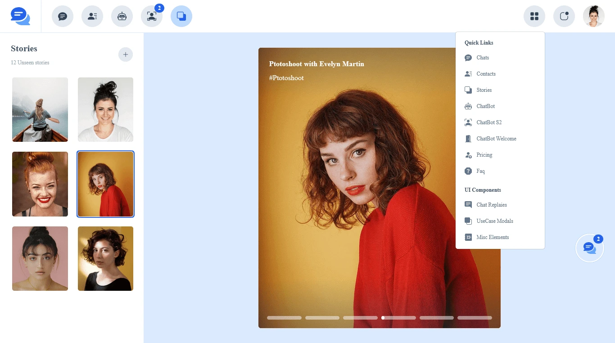Jump to last story progress segment
615x343 pixels.
(x=475, y=318)
